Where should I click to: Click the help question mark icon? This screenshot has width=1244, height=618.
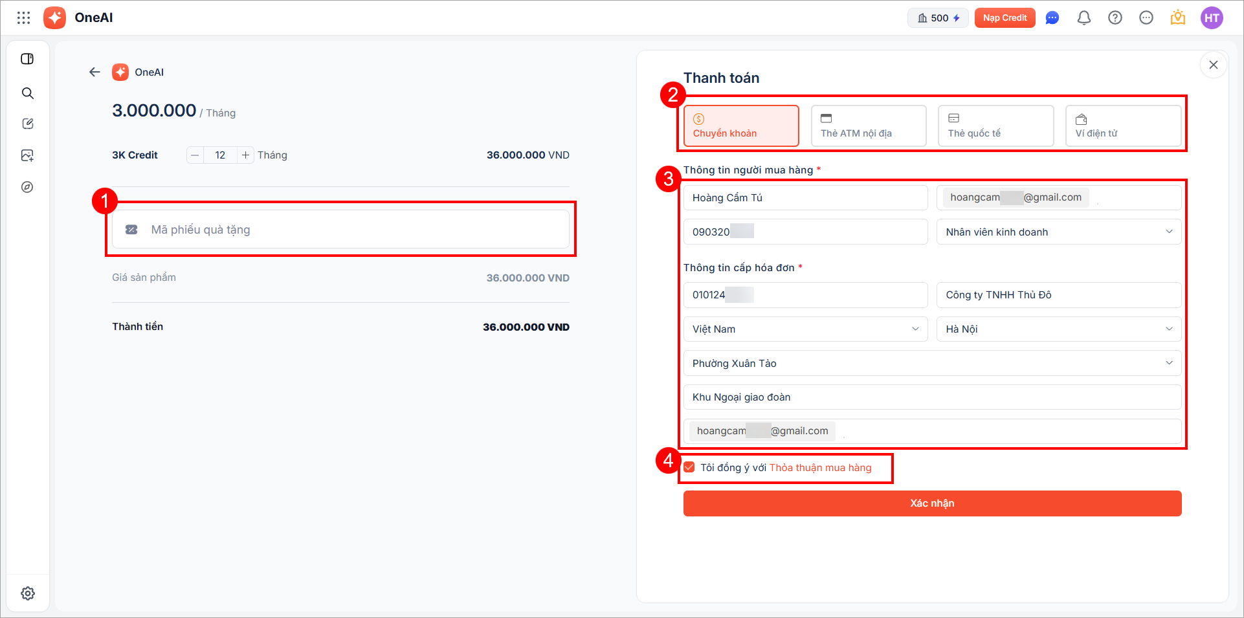(x=1115, y=18)
